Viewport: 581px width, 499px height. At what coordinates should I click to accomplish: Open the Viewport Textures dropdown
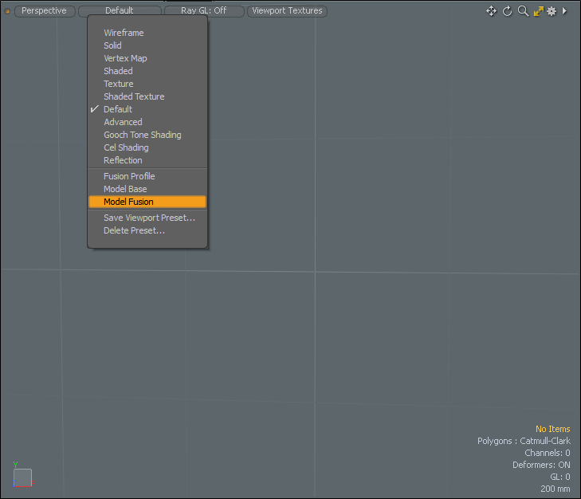click(287, 11)
